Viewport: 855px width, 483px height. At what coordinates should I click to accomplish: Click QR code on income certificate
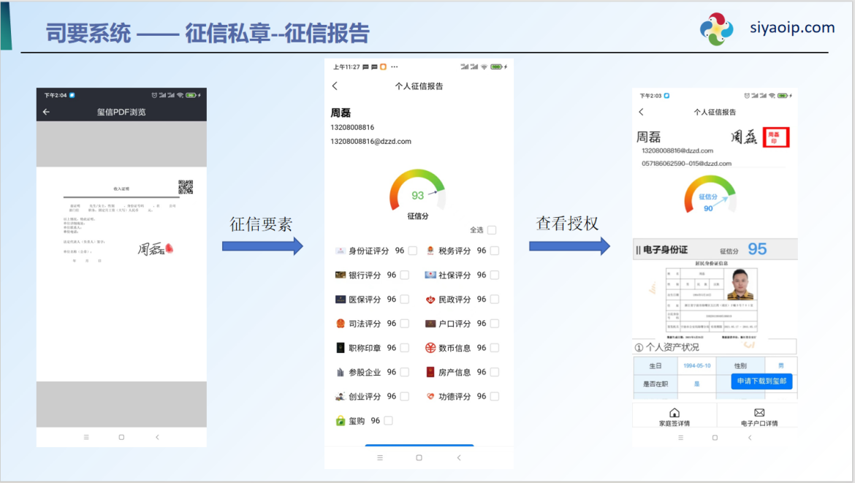point(186,187)
